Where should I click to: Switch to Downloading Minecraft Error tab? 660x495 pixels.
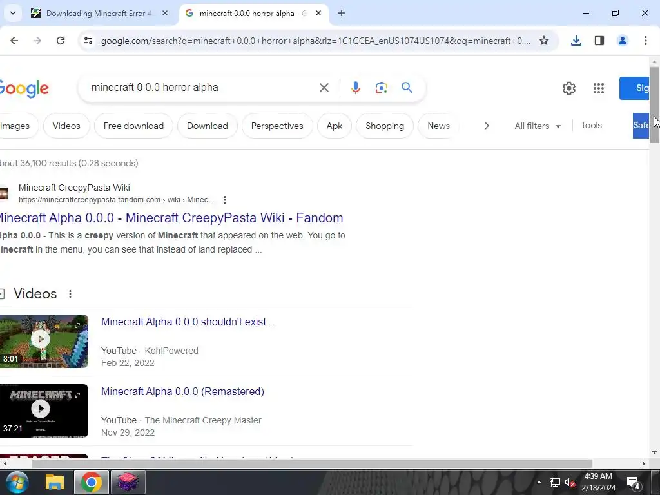99,13
